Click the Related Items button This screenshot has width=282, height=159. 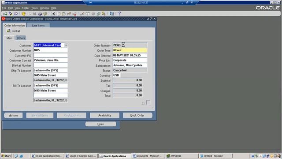(x=40, y=115)
